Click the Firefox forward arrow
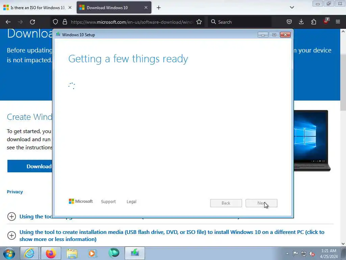The height and width of the screenshot is (260, 346). tap(20, 22)
